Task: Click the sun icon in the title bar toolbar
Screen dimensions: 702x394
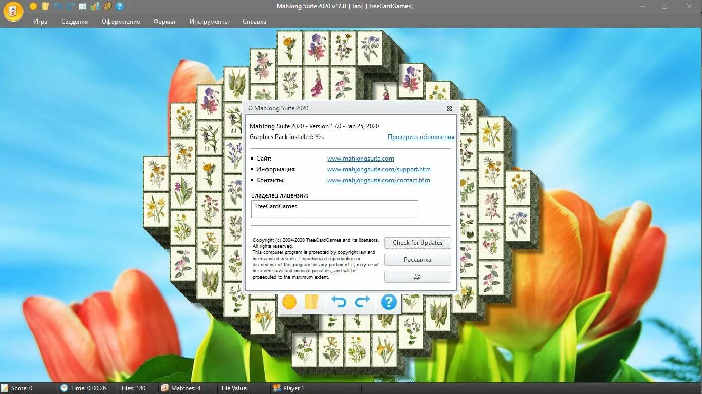Action: 33,6
